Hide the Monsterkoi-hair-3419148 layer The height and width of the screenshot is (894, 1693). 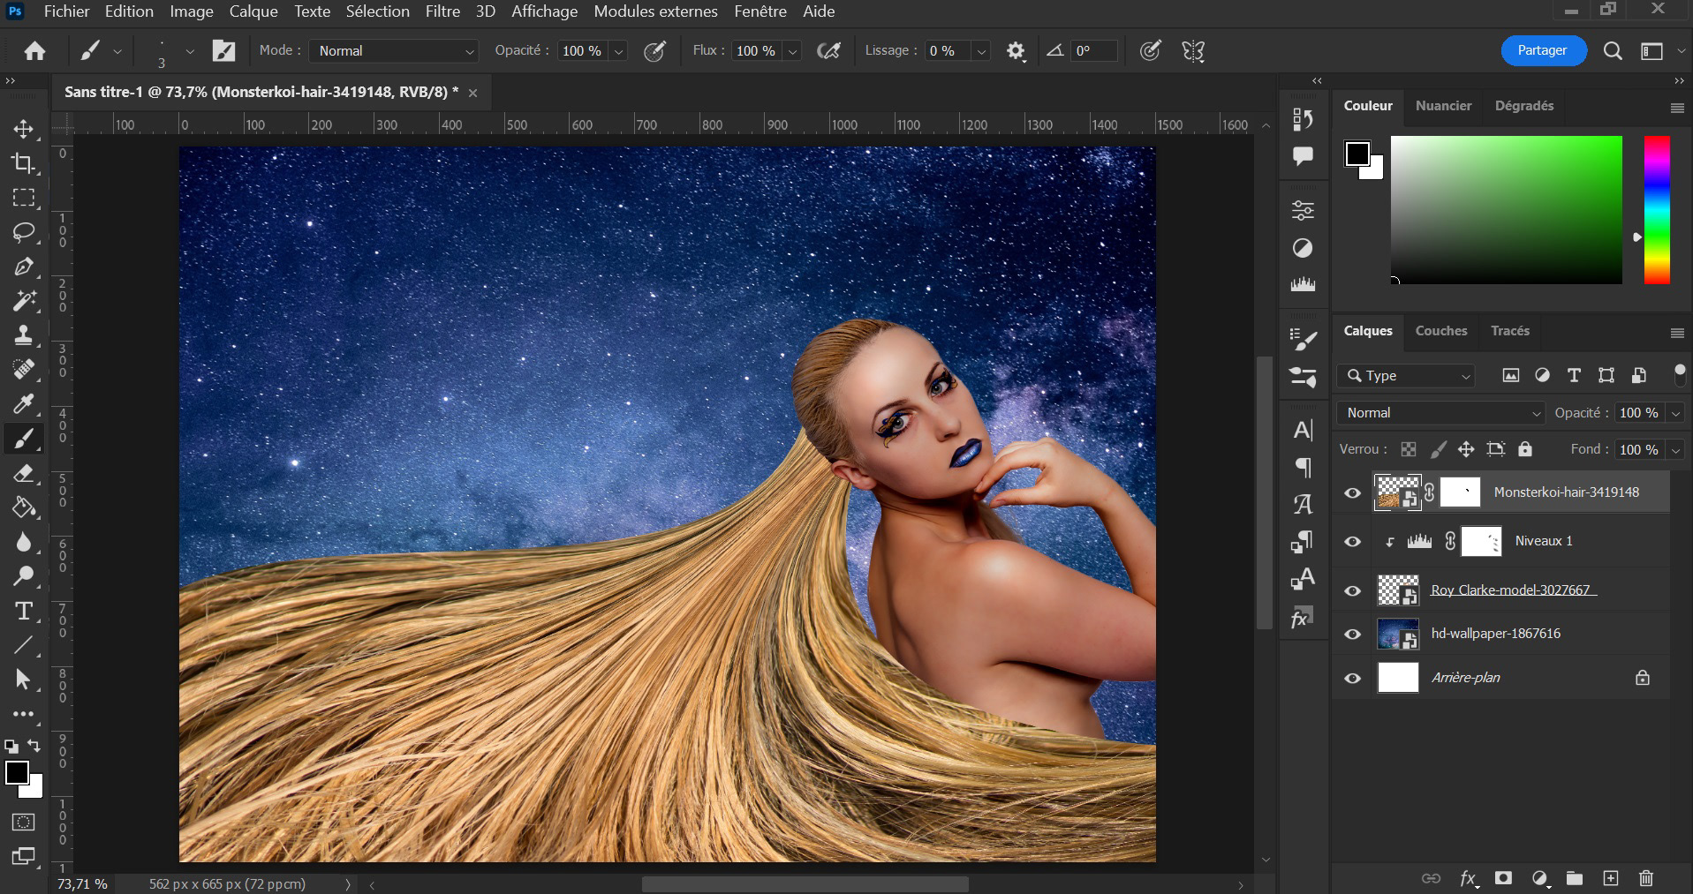point(1352,493)
